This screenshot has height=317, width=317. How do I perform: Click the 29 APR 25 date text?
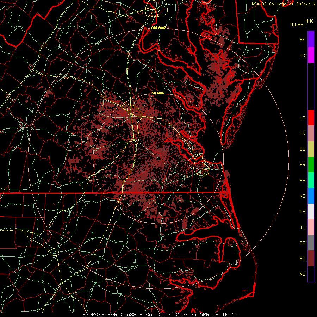(x=205, y=315)
